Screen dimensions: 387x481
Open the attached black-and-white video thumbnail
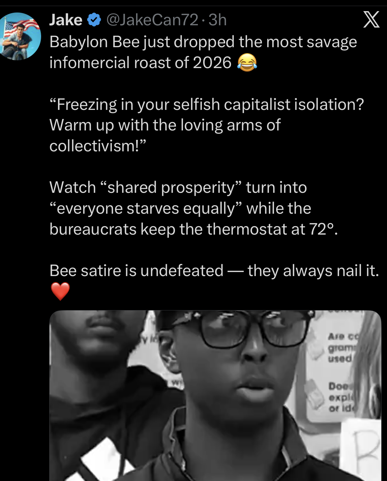tap(215, 395)
